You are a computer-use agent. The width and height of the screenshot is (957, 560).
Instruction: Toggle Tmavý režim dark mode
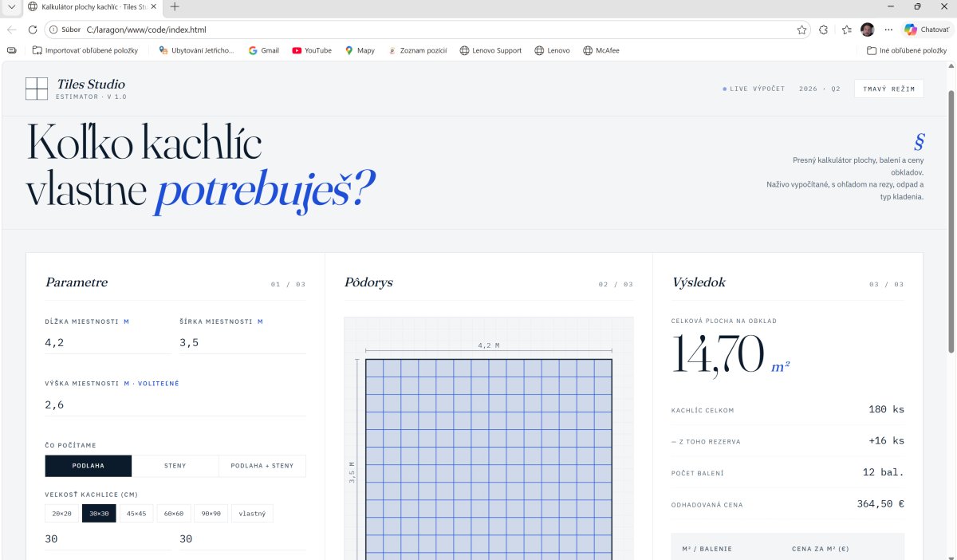point(888,89)
